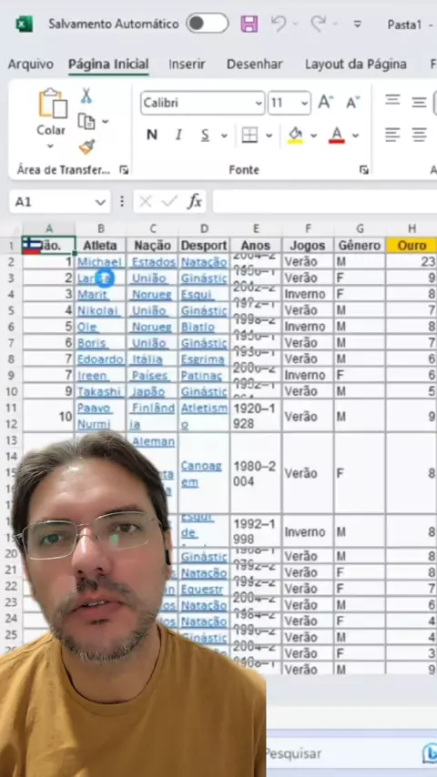Toggle the Salvamento Automático switch
Screen dimensions: 437x777
pyautogui.click(x=208, y=24)
